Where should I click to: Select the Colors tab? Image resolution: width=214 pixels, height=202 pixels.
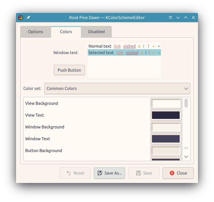pos(66,32)
